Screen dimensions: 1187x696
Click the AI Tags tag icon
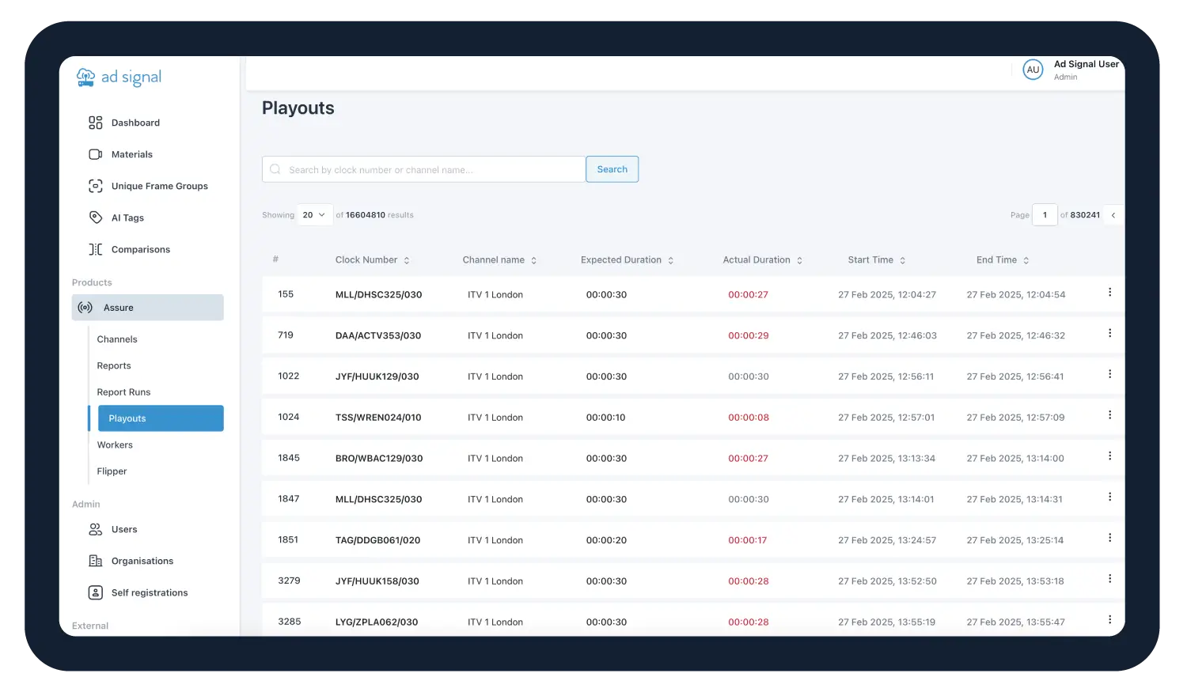tap(96, 217)
